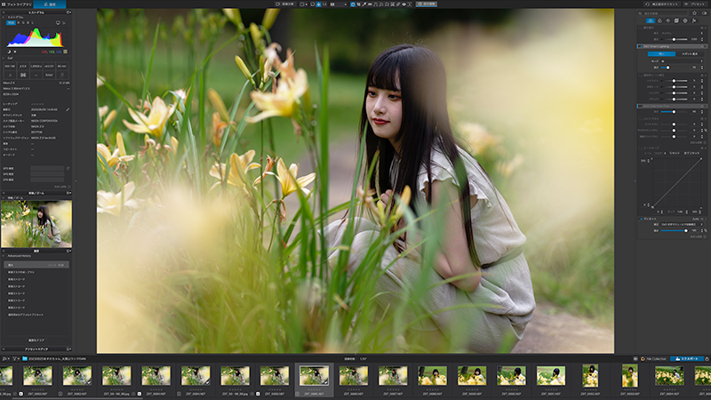
Task: Switch to the 設定 customize tab
Action: pyautogui.click(x=50, y=4)
